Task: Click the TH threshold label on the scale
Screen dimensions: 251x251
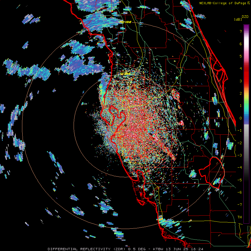Action: coord(240,217)
